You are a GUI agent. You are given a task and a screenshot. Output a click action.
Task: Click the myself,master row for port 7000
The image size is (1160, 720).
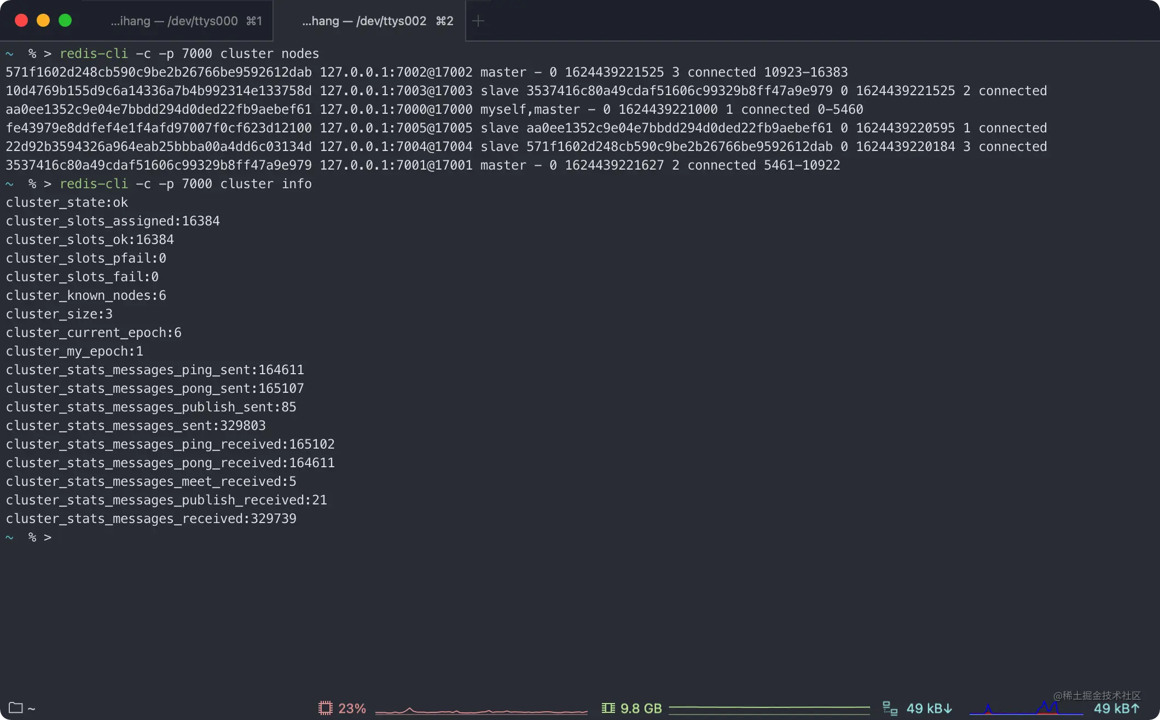(x=434, y=109)
